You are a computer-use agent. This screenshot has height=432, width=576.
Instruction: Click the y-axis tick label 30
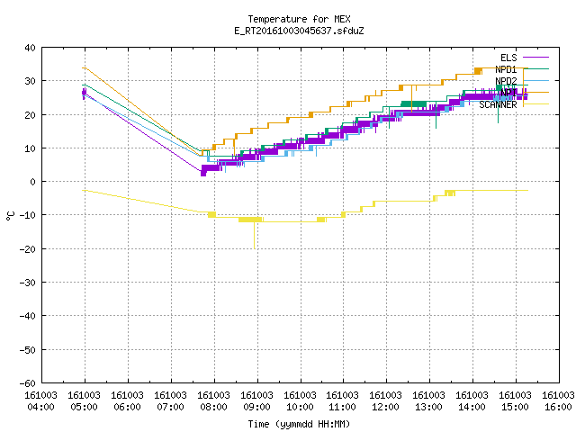tap(30, 81)
